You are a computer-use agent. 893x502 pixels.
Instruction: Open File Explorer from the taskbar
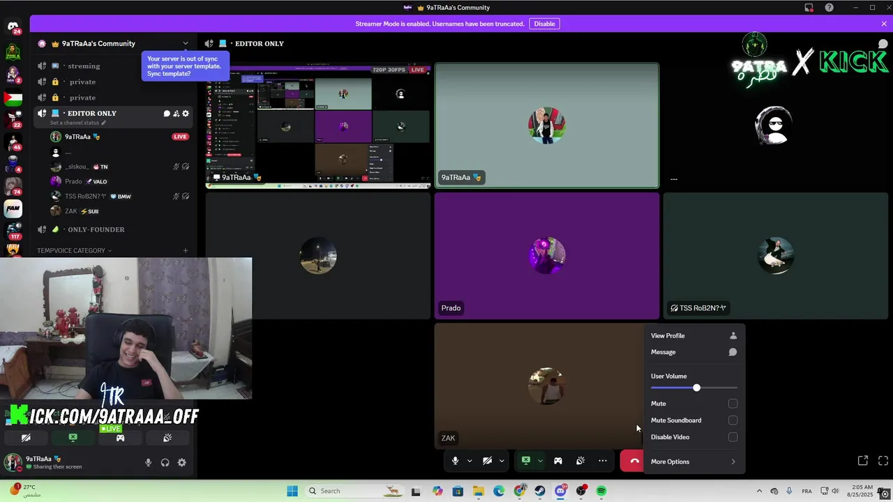479,491
